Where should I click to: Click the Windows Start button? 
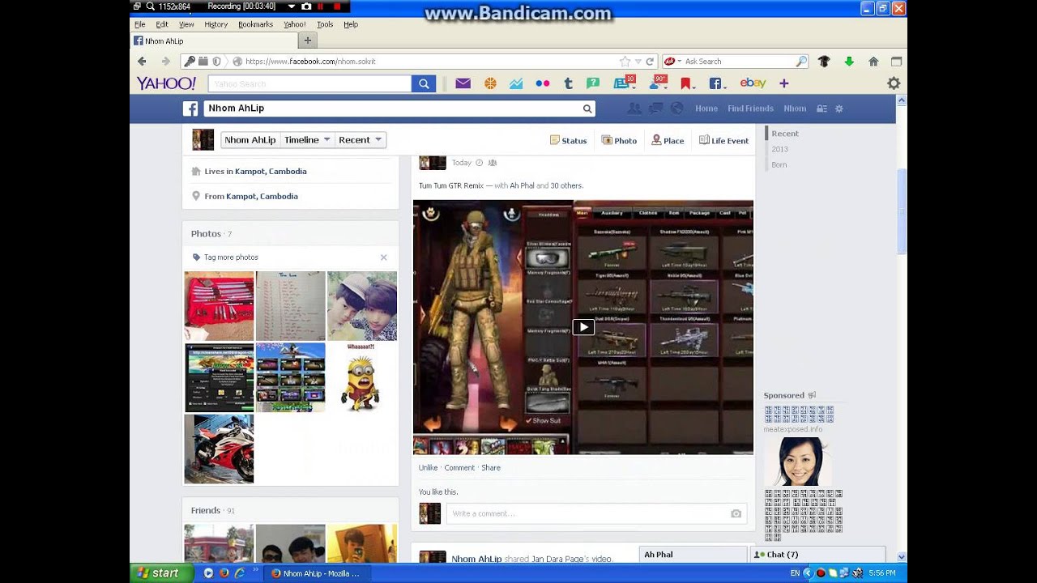(161, 573)
